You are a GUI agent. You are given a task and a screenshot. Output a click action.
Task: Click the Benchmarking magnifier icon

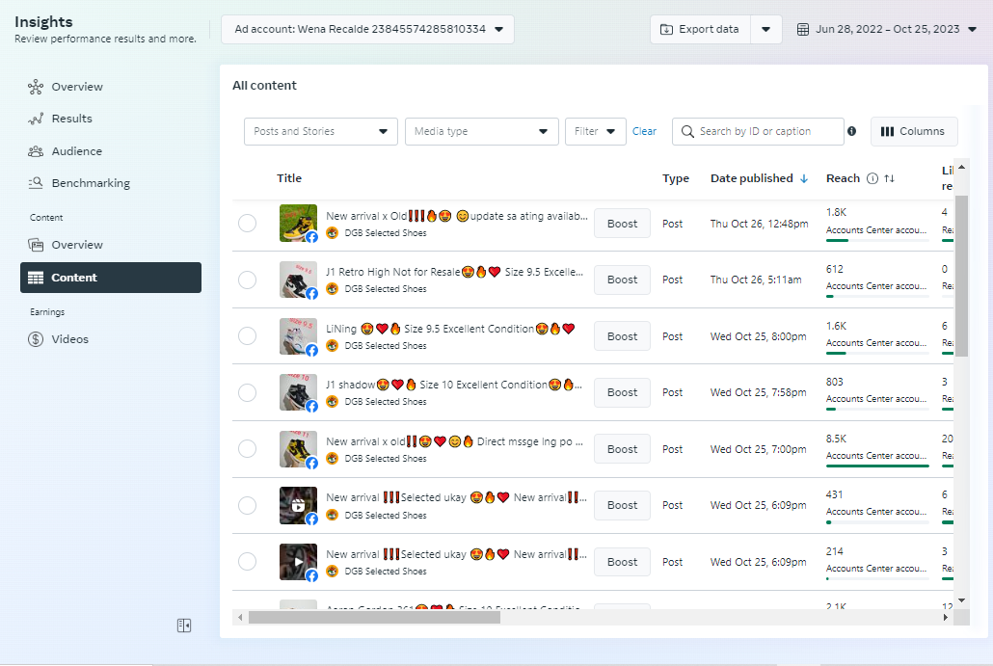pyautogui.click(x=36, y=183)
